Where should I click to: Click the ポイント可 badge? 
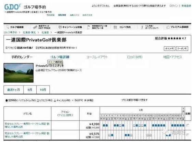coord(169,48)
